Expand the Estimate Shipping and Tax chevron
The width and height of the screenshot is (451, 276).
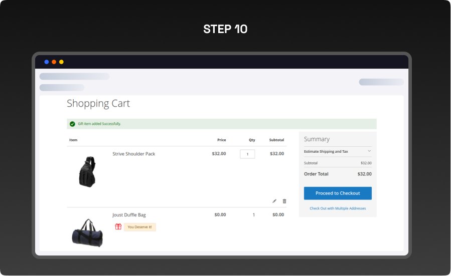369,151
